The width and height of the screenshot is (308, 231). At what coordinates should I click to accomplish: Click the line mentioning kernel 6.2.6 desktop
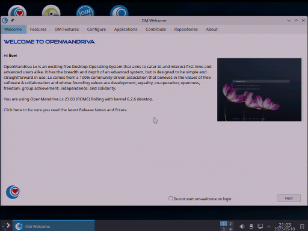point(78,99)
